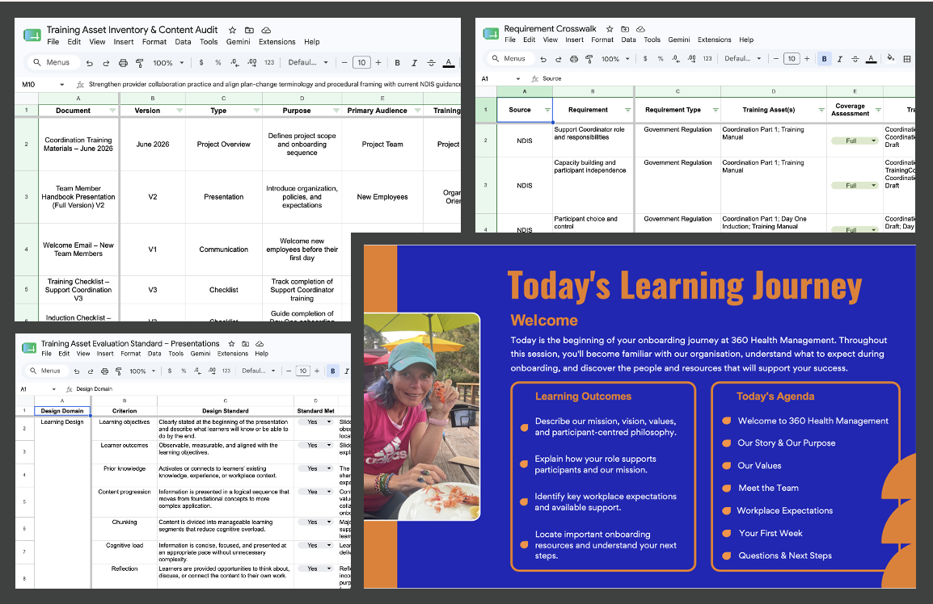Select 'Team Member Handbook Presentation' cell

pyautogui.click(x=78, y=197)
